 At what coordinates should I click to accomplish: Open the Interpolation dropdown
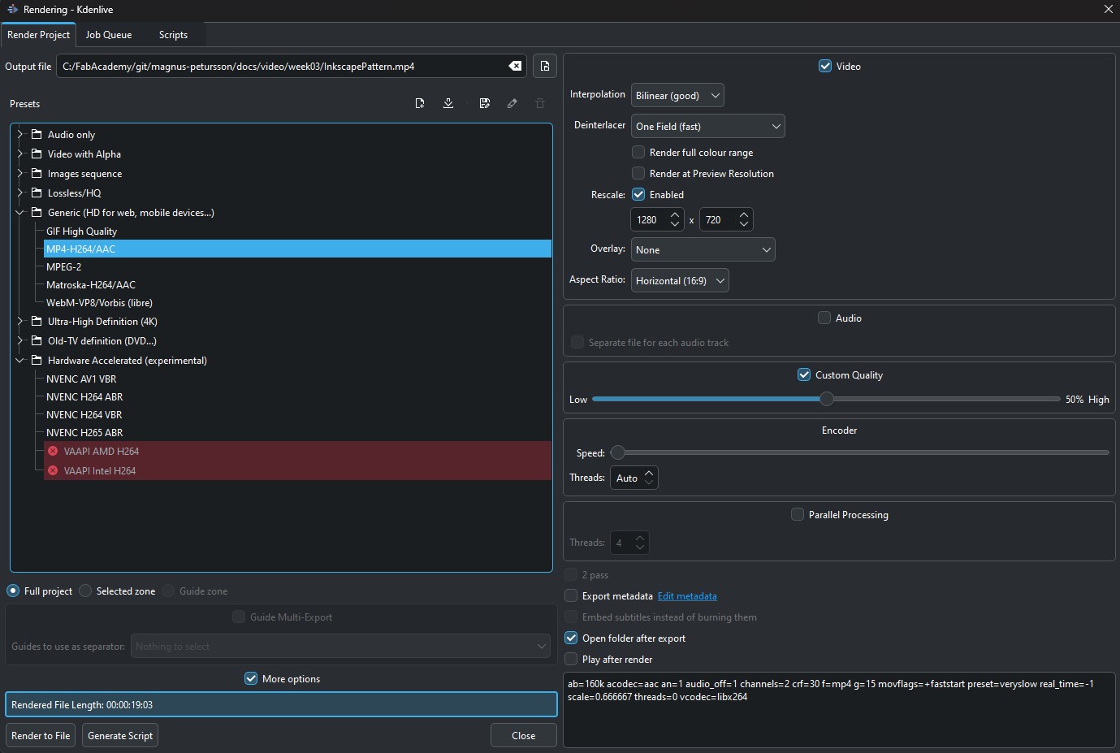click(x=677, y=95)
